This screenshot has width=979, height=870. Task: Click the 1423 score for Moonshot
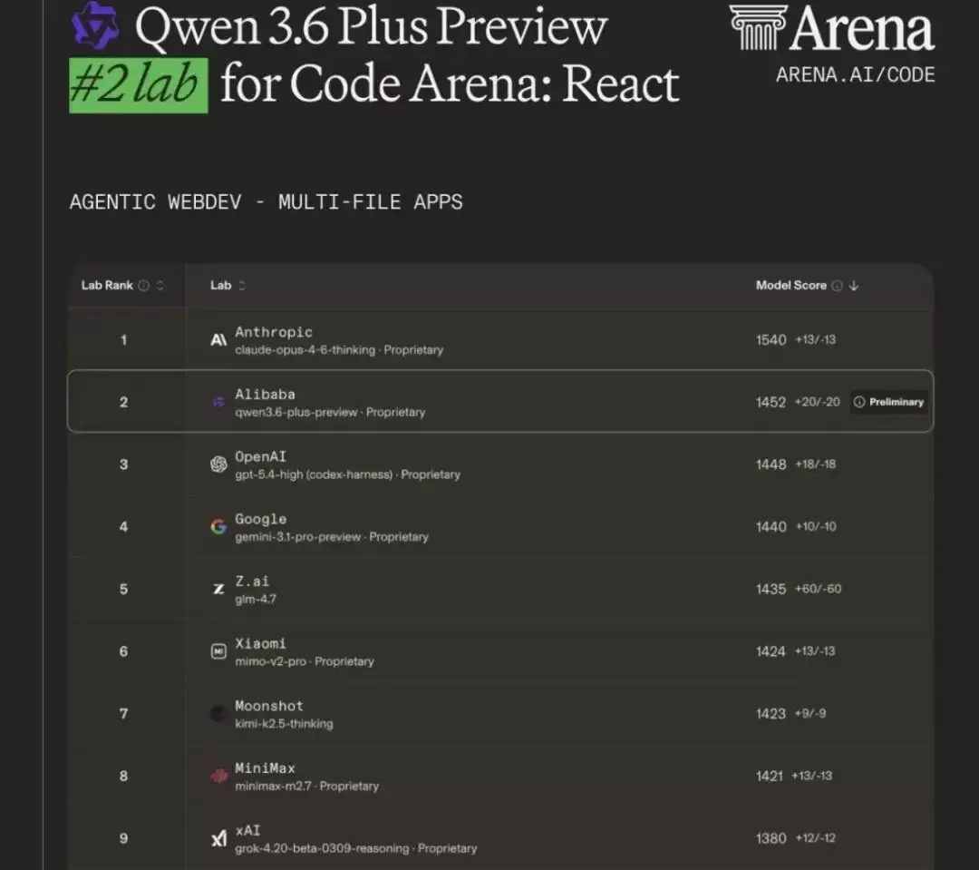[771, 713]
